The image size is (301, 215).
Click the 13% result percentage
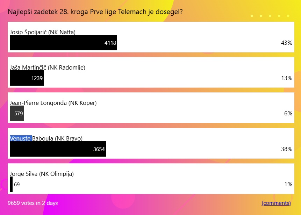[x=286, y=78]
